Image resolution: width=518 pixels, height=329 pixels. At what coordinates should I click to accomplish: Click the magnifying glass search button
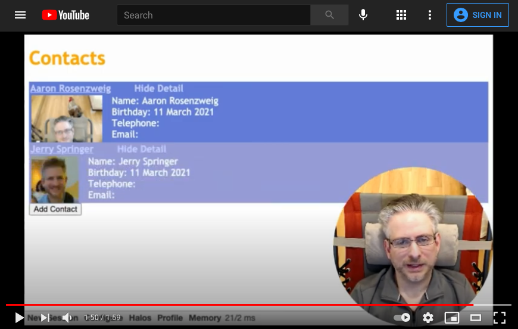click(x=329, y=15)
